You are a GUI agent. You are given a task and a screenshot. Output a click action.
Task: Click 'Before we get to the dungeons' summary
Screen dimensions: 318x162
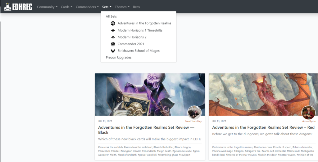pyautogui.click(x=262, y=134)
